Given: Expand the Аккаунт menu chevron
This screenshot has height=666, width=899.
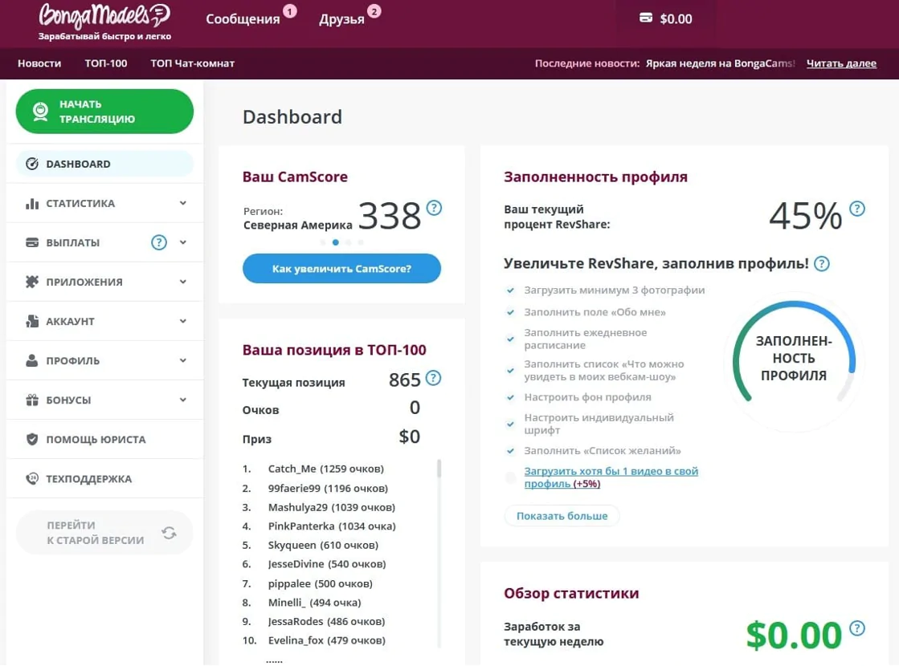Looking at the screenshot, I should 183,321.
